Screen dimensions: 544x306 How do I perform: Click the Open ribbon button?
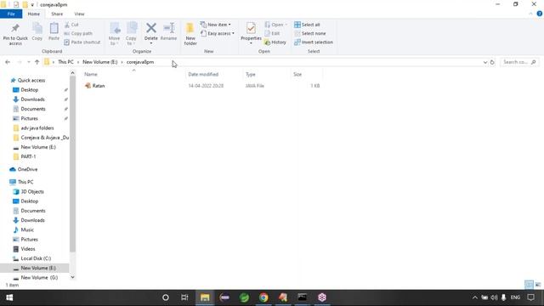(x=275, y=25)
